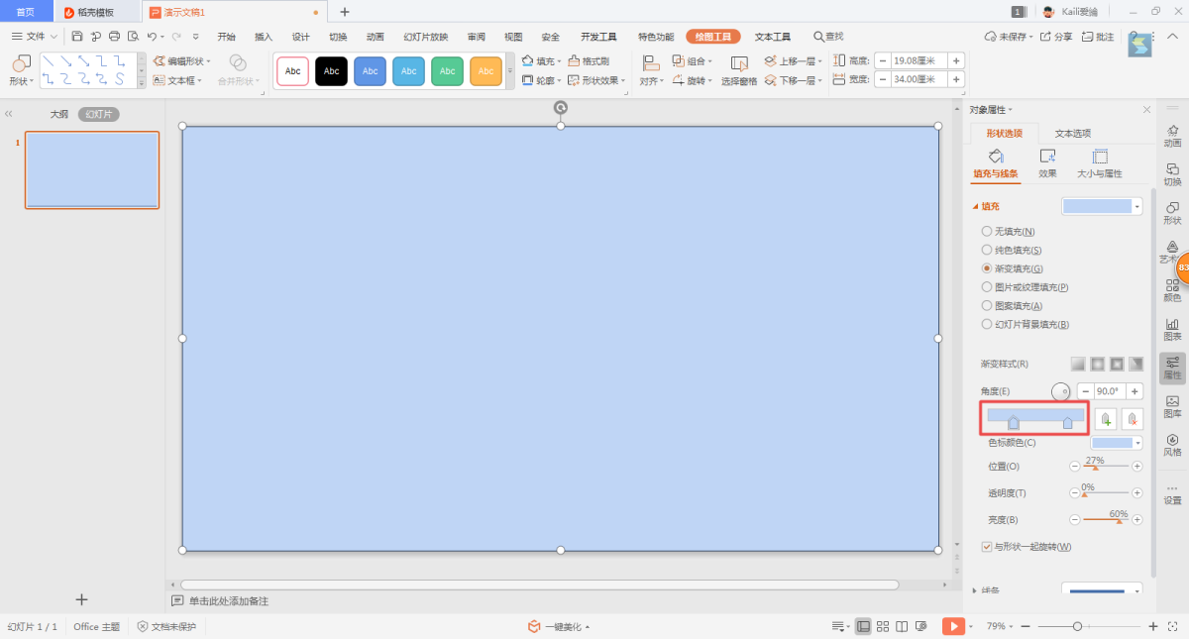Image resolution: width=1189 pixels, height=639 pixels.
Task: Select the 纯色填充 solid fill option
Action: point(987,250)
